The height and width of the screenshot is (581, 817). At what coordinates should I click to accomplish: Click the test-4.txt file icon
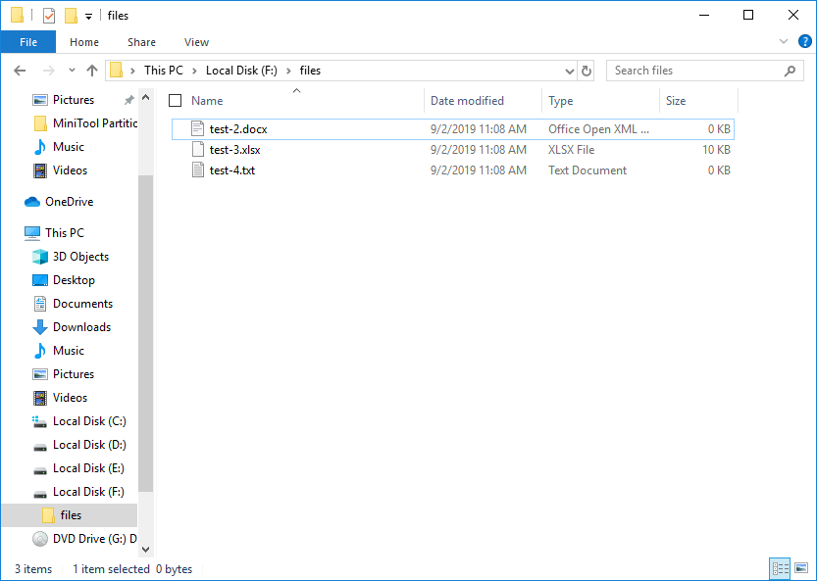click(197, 169)
